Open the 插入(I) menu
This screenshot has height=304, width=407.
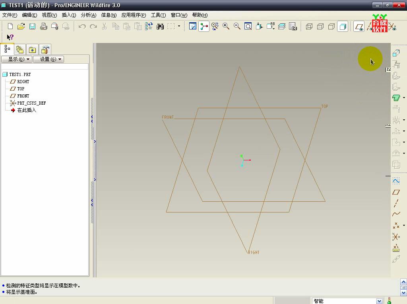coord(69,15)
